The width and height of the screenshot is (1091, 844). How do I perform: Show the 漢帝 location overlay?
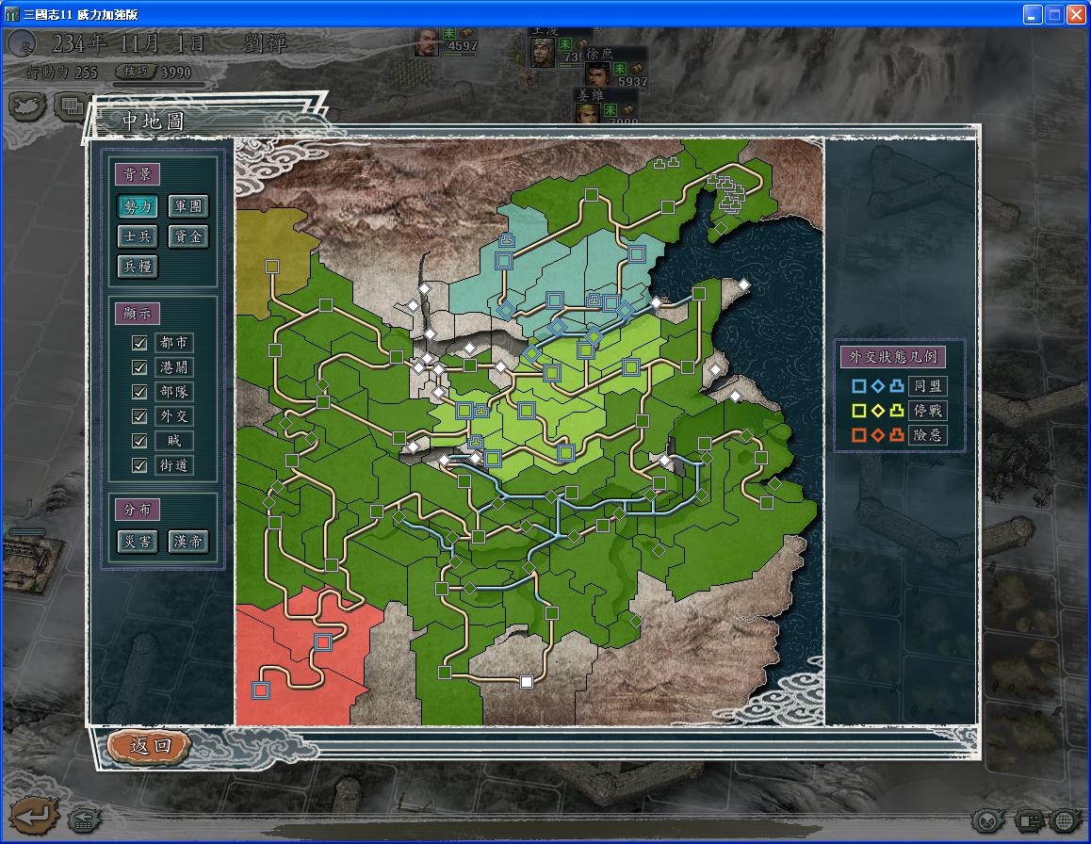click(x=188, y=542)
